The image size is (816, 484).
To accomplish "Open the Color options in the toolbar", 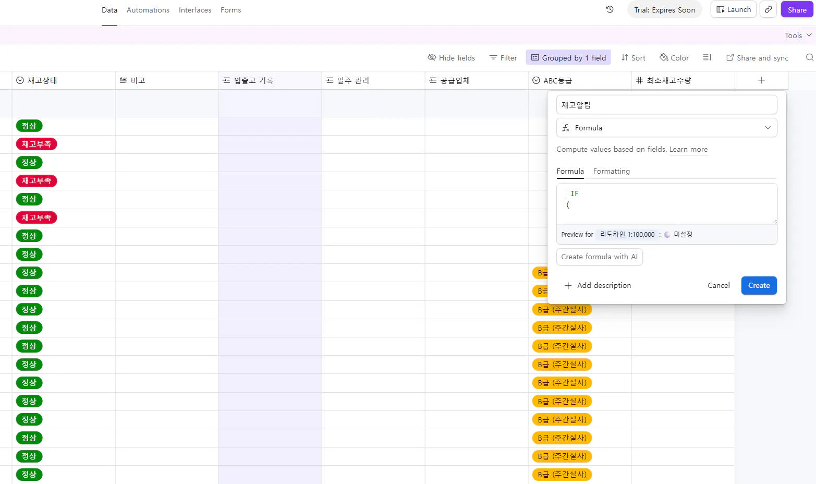I will 674,57.
